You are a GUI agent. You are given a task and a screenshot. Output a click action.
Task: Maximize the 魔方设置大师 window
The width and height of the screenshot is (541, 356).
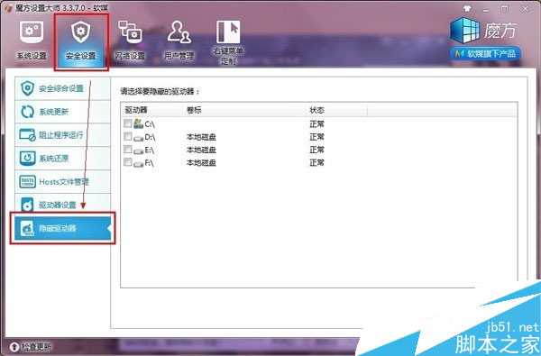[x=504, y=9]
